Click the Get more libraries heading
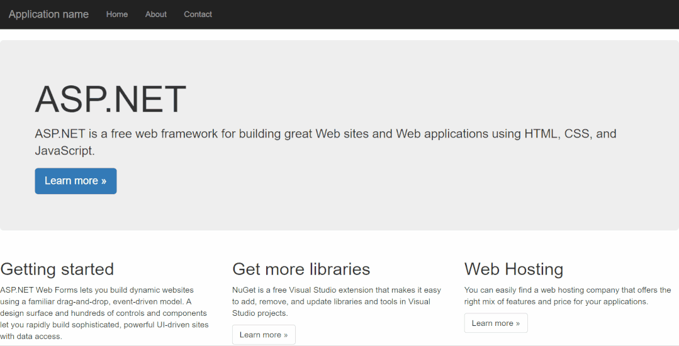Image resolution: width=679 pixels, height=346 pixels. click(301, 269)
